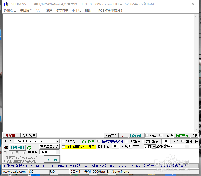The image size is (201, 176).
Task: Click the red record indicator icon
Action: (6, 147)
